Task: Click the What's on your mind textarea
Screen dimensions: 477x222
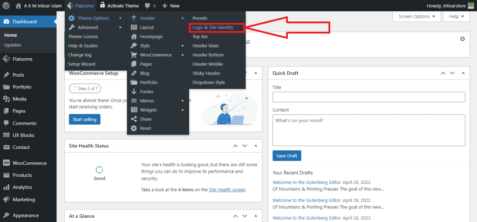Action: click(x=369, y=130)
